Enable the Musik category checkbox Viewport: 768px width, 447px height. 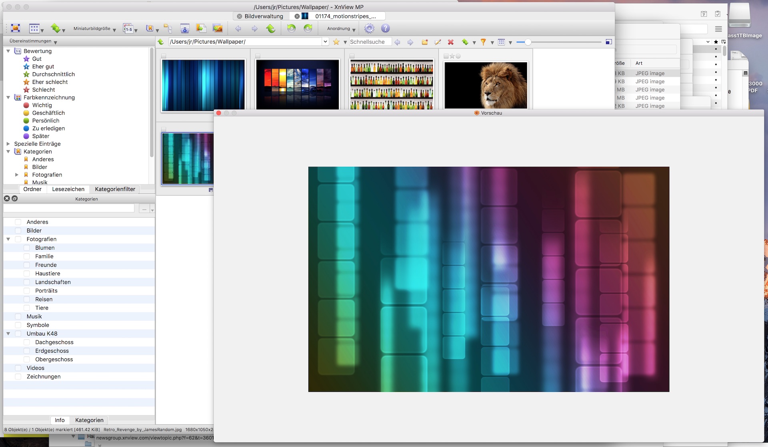click(x=18, y=316)
